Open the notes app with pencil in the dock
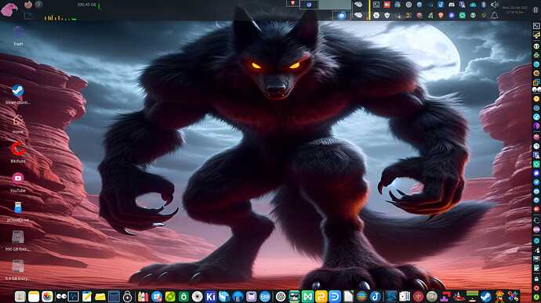This screenshot has width=541, height=303. (86, 296)
